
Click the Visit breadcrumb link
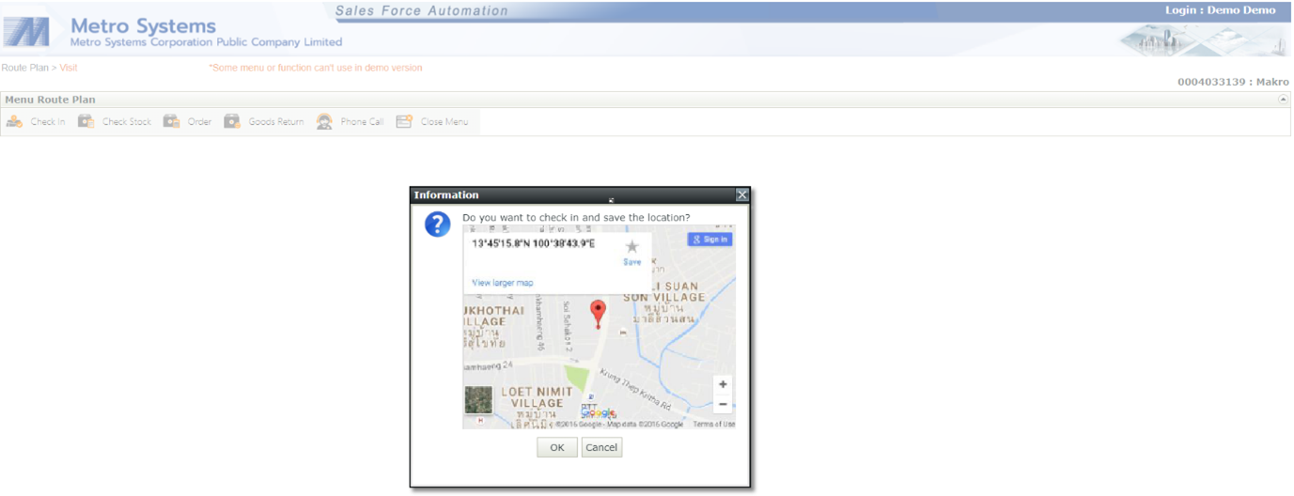point(69,68)
